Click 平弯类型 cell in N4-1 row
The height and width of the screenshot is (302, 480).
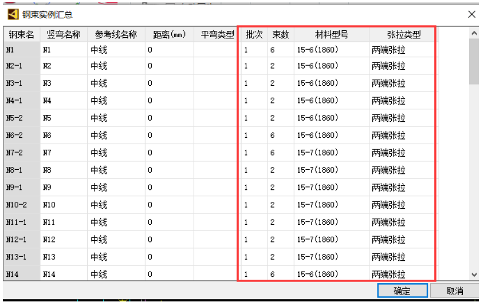[x=217, y=101]
